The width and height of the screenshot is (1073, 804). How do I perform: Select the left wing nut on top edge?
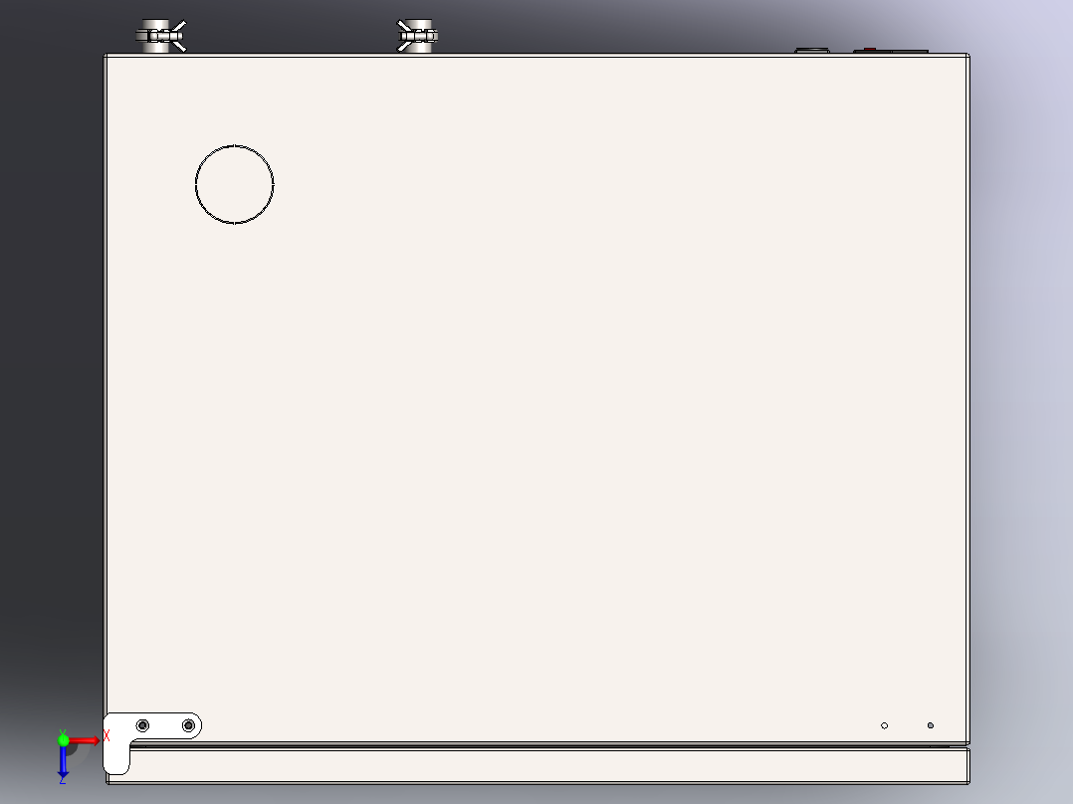click(x=161, y=36)
